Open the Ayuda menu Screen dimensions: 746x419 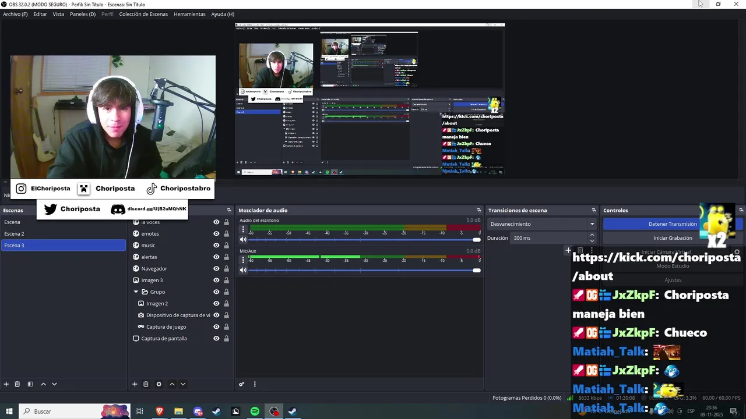223,14
